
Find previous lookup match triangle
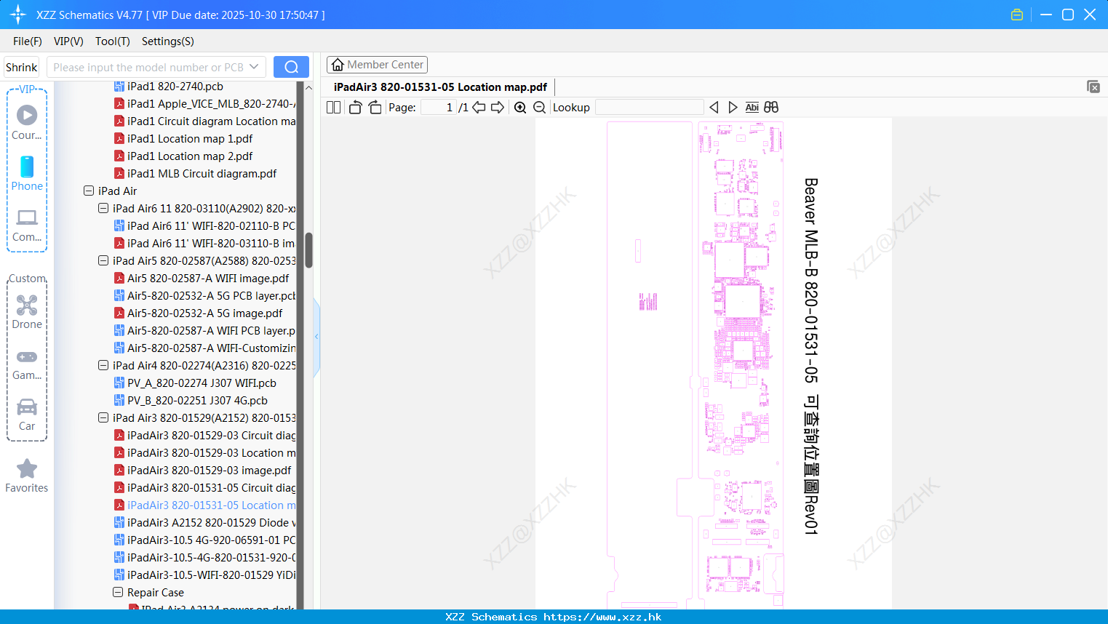714,107
